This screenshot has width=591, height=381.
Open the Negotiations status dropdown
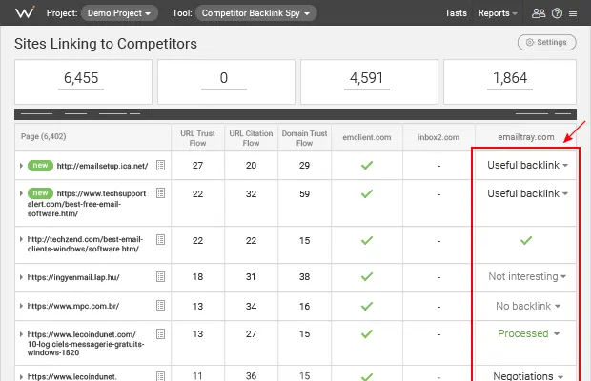coord(528,375)
